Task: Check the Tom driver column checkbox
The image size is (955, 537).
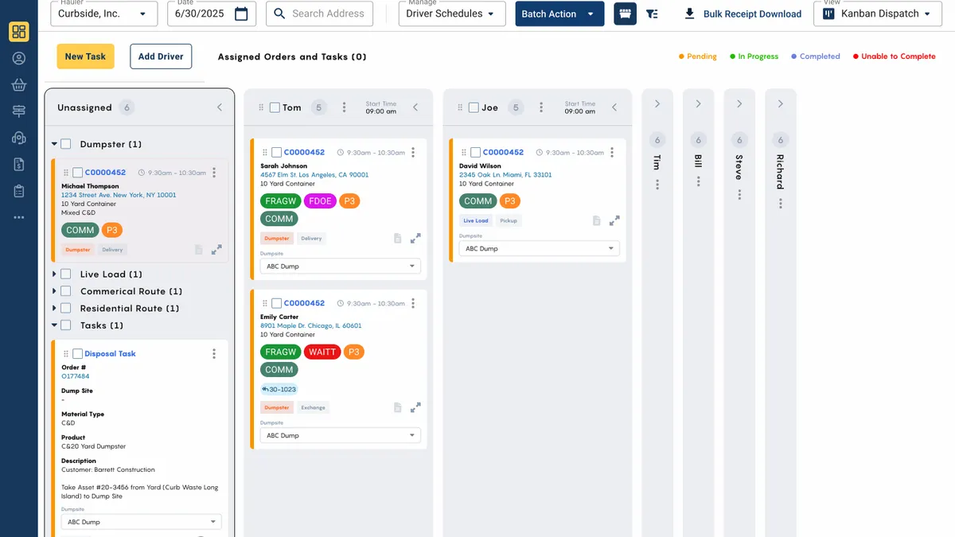Action: coord(275,107)
